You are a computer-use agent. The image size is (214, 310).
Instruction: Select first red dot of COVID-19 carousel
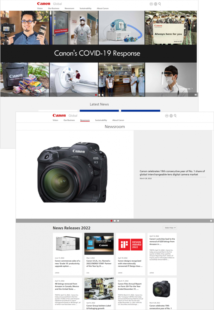(x=96, y=95)
